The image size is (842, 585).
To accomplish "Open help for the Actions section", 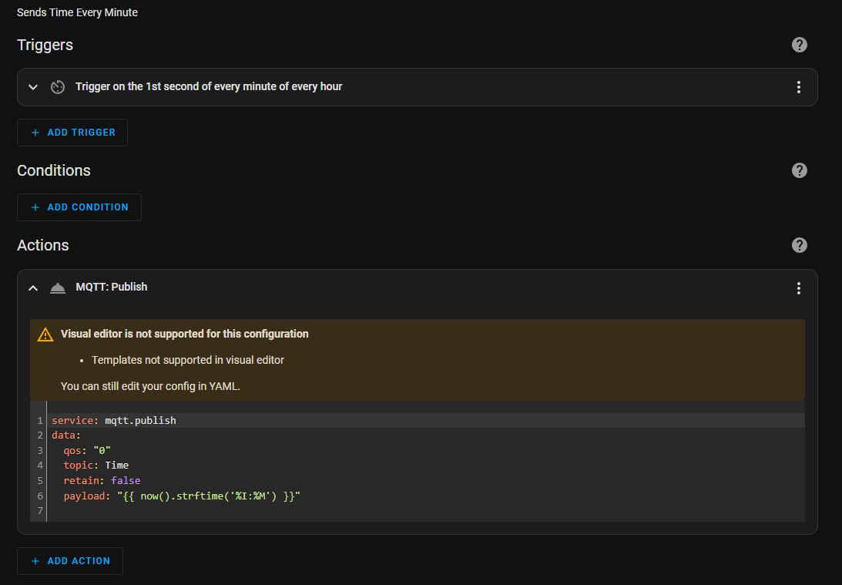I will pyautogui.click(x=800, y=245).
